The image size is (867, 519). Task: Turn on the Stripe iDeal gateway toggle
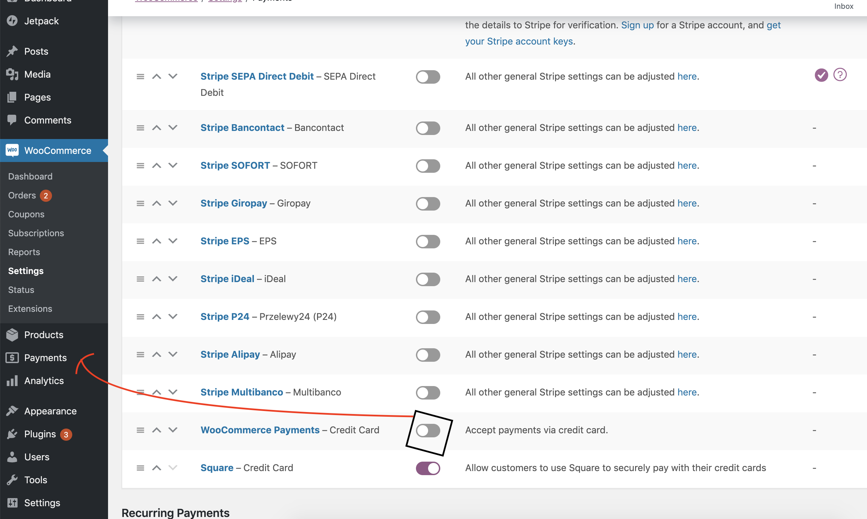[428, 279]
